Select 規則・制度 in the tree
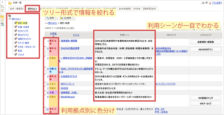The height and width of the screenshot is (115, 224). tap(23, 23)
